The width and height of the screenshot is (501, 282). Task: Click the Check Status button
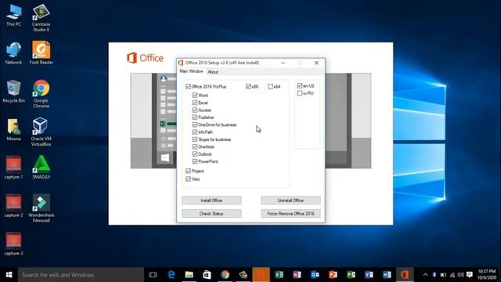pyautogui.click(x=211, y=213)
